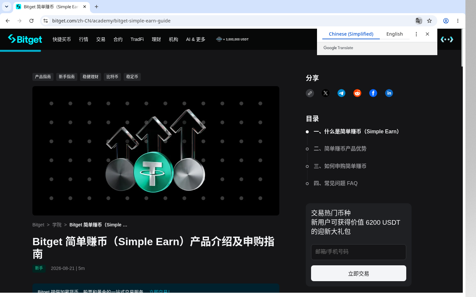
Task: Click the 立即交易 button
Action: 359,273
